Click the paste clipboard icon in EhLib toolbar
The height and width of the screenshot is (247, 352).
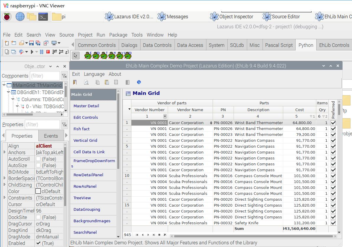tap(107, 82)
